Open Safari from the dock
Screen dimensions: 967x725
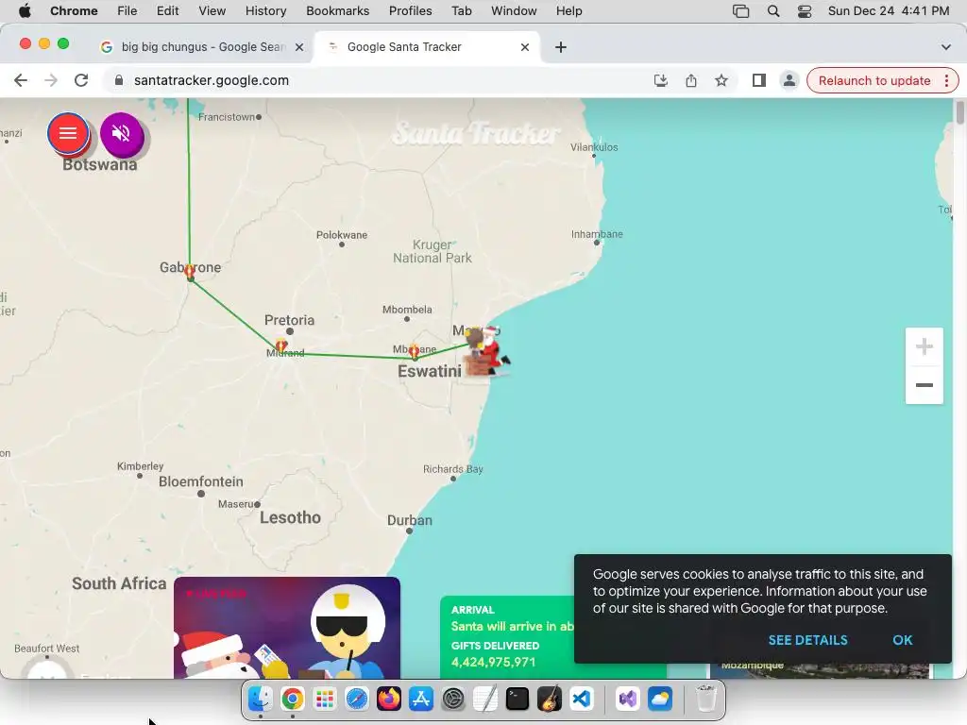coord(356,700)
